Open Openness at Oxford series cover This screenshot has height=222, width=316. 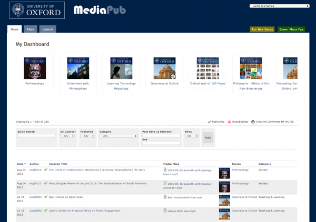pyautogui.click(x=164, y=68)
